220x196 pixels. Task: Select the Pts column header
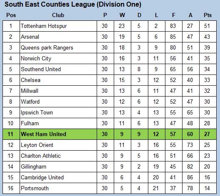coord(207,15)
